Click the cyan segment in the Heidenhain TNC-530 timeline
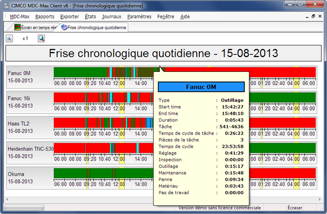327x214 pixels. [137, 148]
